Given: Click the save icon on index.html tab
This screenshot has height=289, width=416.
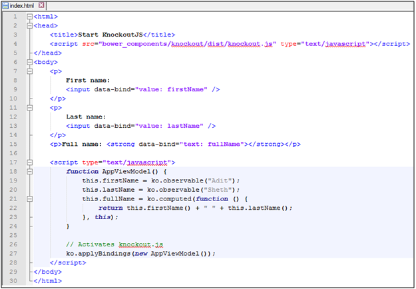Looking at the screenshot, I should point(5,5).
